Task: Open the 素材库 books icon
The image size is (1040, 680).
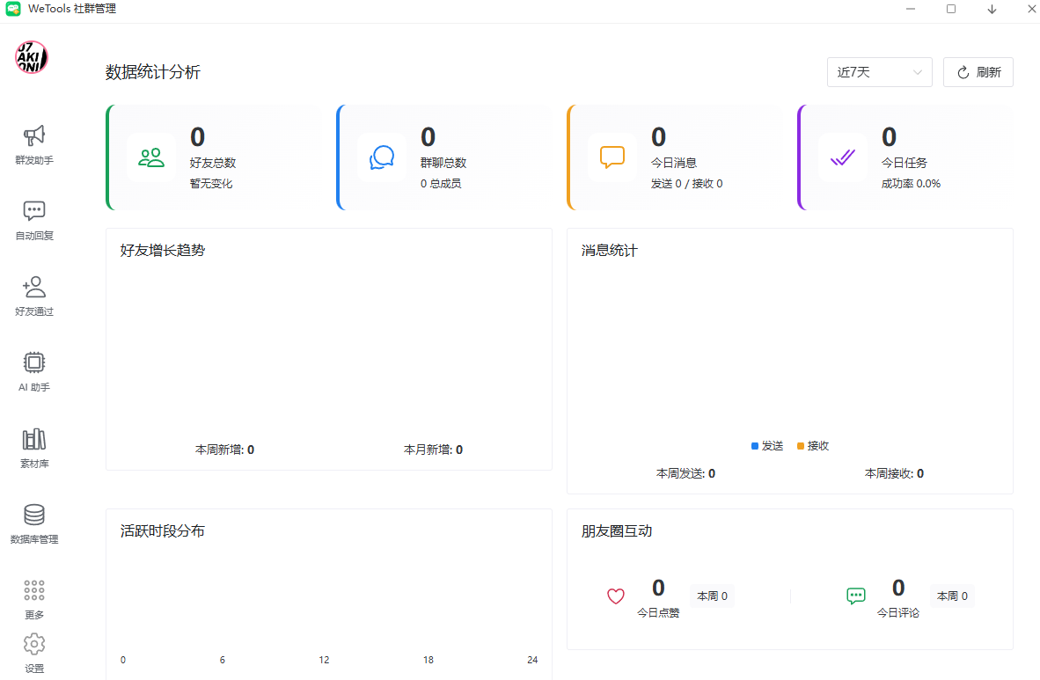Action: 34,439
